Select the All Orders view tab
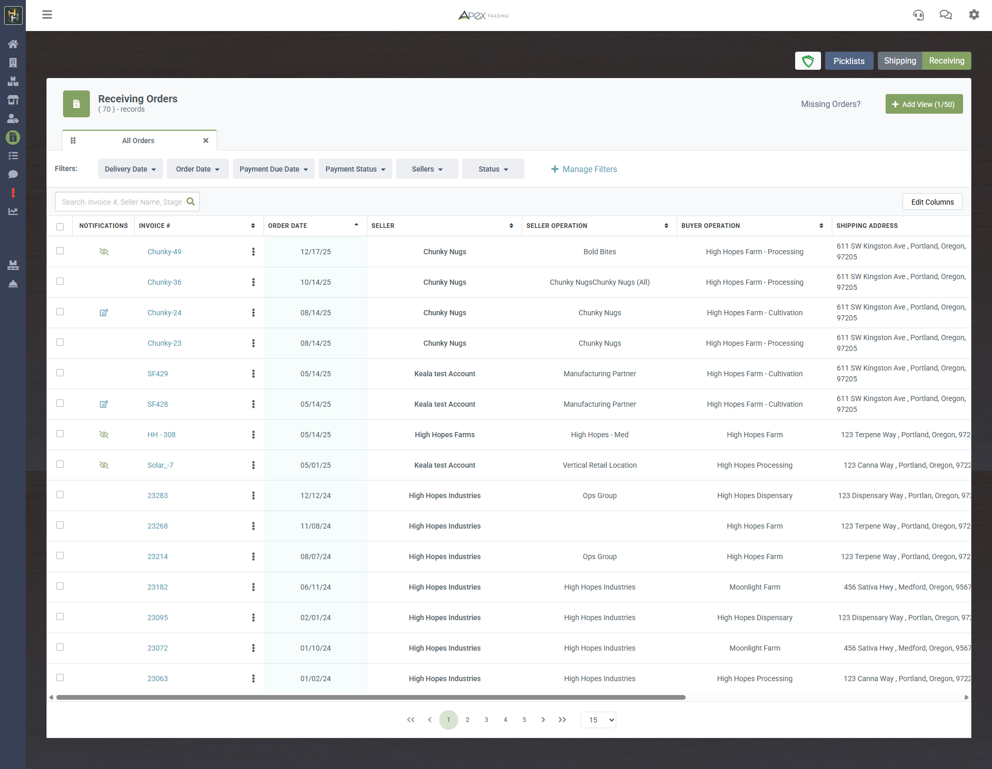 [138, 141]
